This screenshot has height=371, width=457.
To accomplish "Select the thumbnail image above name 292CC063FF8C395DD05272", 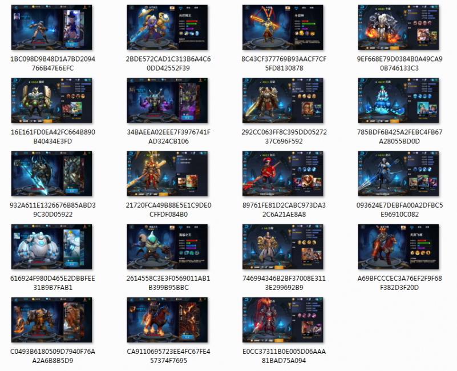I will point(283,100).
